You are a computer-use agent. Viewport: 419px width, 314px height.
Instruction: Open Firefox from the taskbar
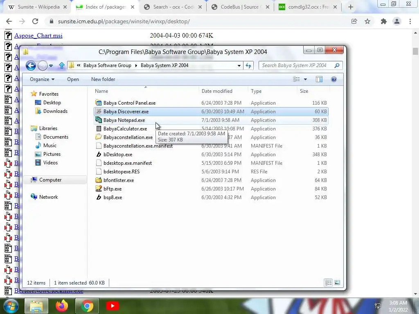[x=62, y=306]
